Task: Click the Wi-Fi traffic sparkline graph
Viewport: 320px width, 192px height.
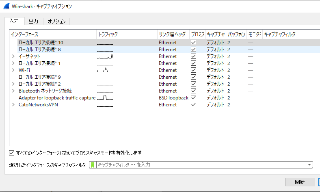Action: (105, 70)
